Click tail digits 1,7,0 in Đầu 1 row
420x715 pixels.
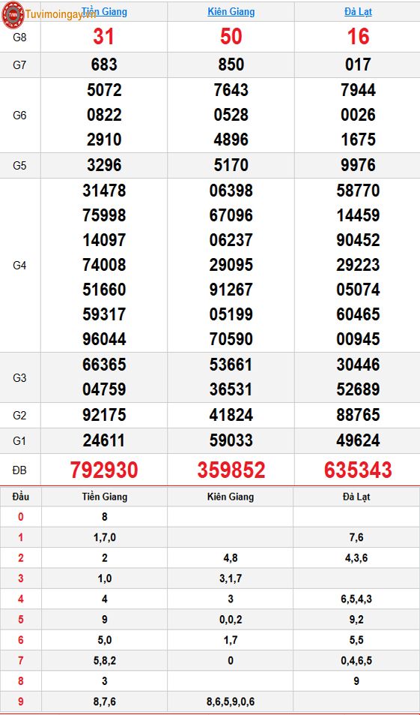105,538
